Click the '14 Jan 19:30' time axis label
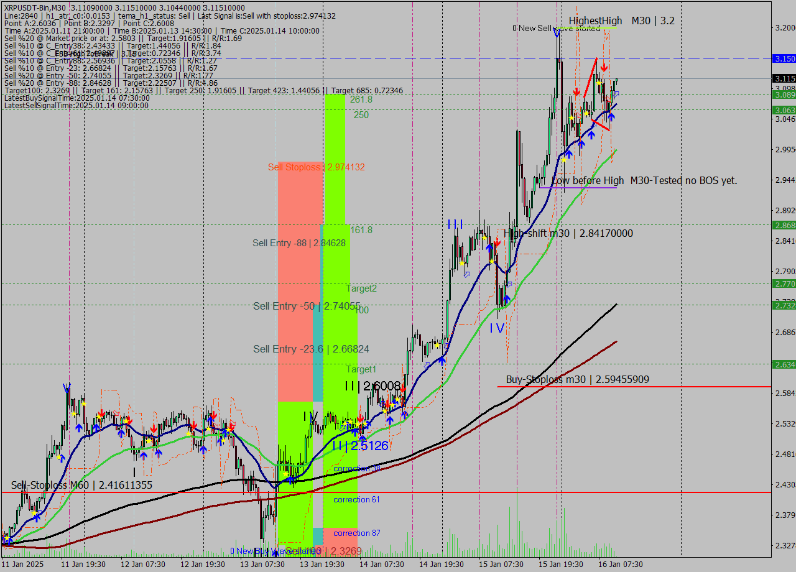The width and height of the screenshot is (796, 572). [x=442, y=565]
